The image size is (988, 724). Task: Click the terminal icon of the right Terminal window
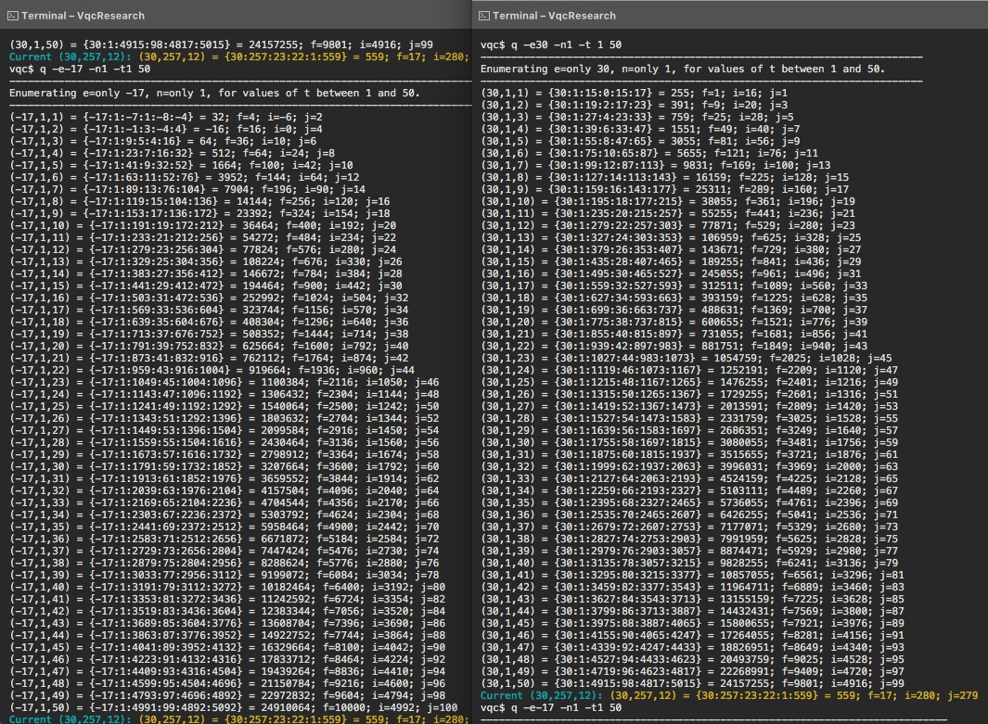coord(484,16)
